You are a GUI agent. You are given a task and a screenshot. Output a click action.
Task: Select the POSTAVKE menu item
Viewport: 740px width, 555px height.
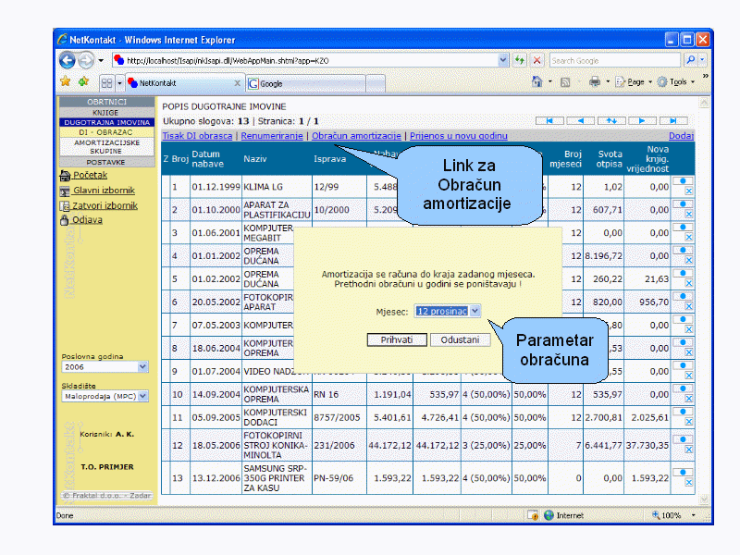(106, 163)
